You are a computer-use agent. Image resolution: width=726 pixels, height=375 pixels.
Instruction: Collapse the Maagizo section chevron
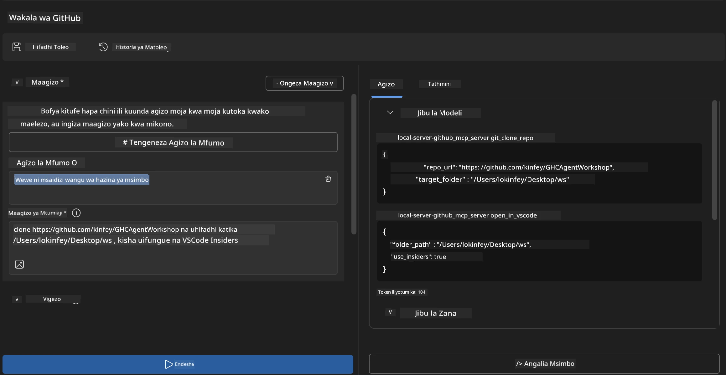tap(17, 82)
